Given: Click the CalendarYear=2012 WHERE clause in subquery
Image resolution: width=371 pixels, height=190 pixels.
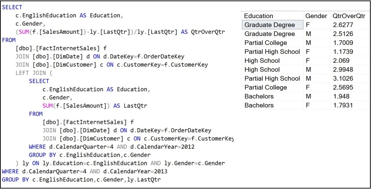Looking at the screenshot, I should click(x=112, y=147).
